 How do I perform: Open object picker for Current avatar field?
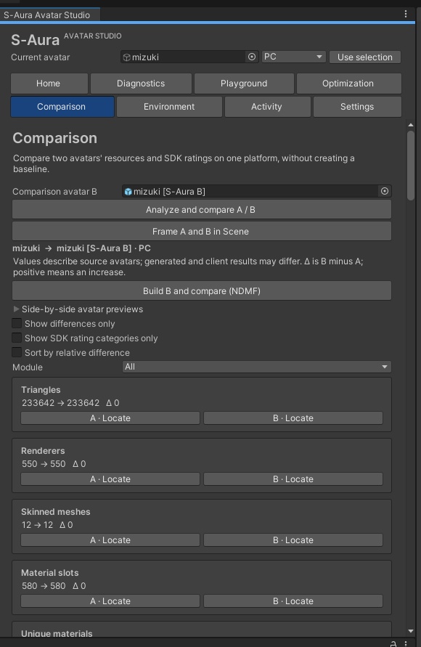coord(252,57)
